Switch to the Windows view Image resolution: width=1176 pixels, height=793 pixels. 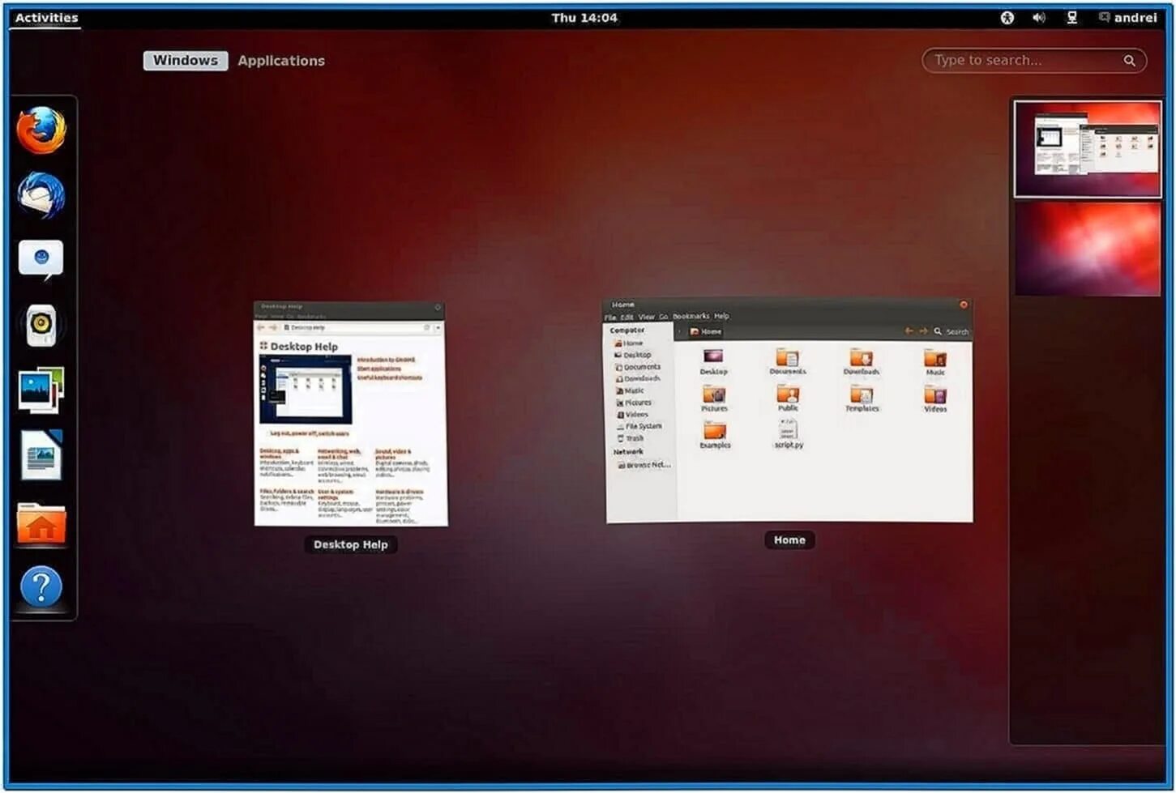pyautogui.click(x=186, y=61)
